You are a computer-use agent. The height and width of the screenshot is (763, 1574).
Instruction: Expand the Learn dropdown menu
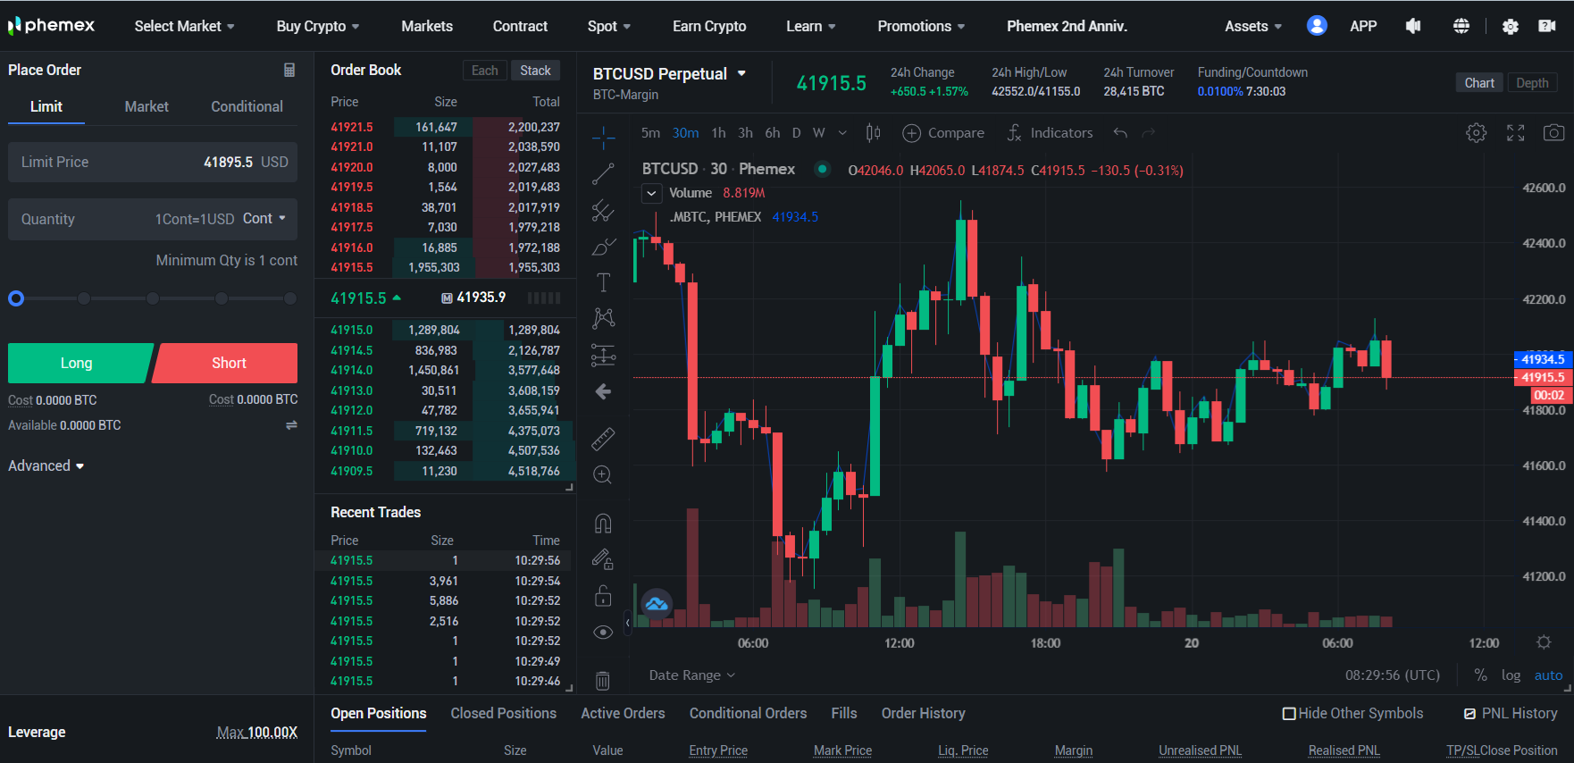pyautogui.click(x=811, y=26)
